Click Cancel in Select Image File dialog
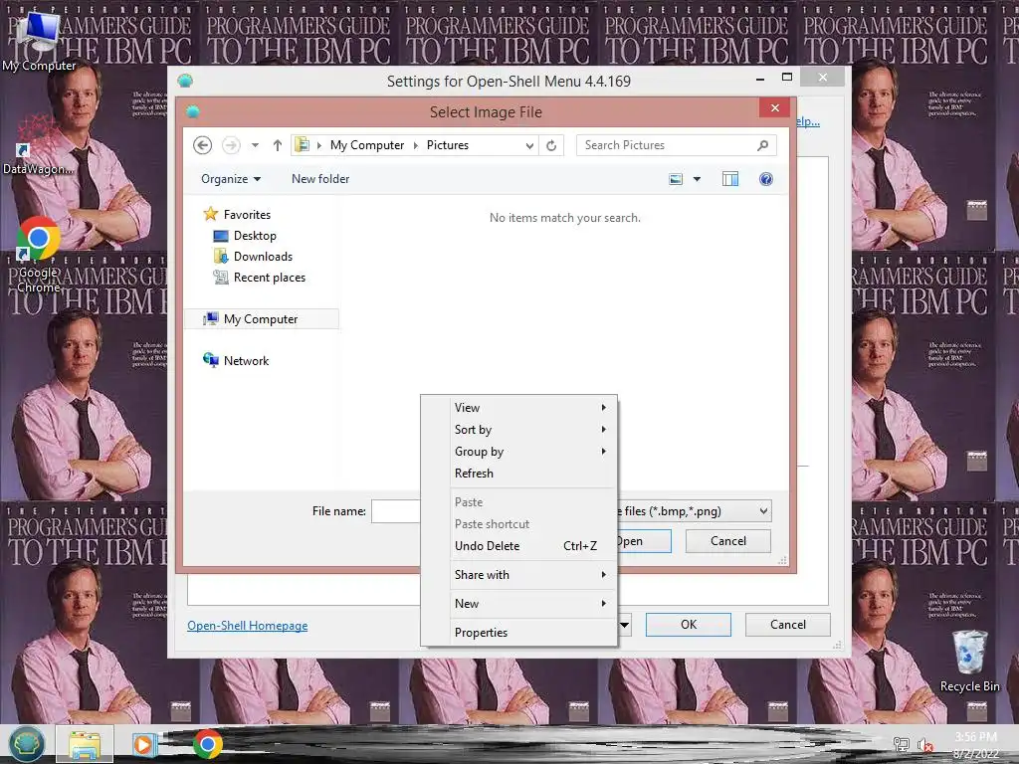Viewport: 1019px width, 764px height. (x=727, y=541)
